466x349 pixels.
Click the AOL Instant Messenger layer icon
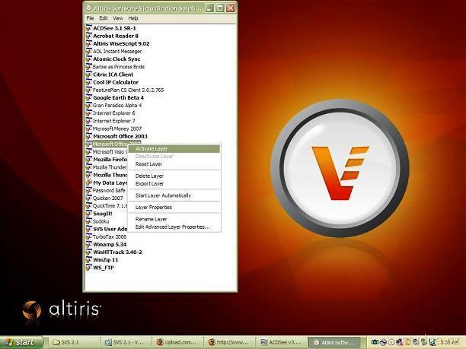(x=88, y=52)
